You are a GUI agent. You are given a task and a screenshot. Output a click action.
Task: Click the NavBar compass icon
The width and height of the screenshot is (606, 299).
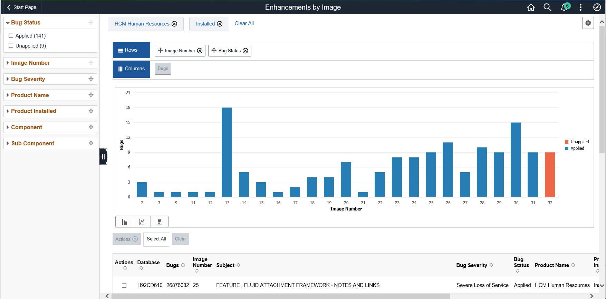[x=597, y=7]
